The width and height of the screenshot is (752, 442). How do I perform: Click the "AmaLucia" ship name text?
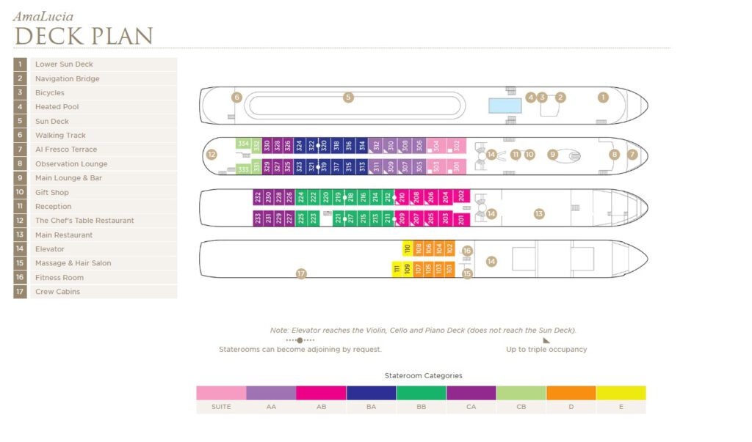43,17
